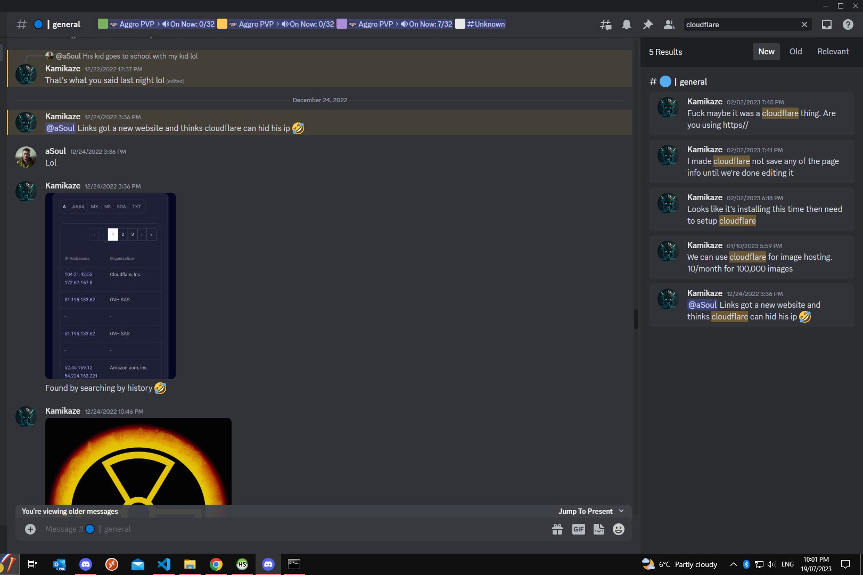The height and width of the screenshot is (575, 863).
Task: Toggle the member list
Action: point(669,24)
